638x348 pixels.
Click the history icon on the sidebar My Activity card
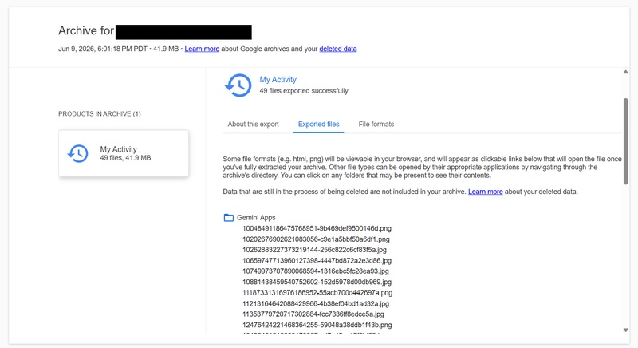77,153
